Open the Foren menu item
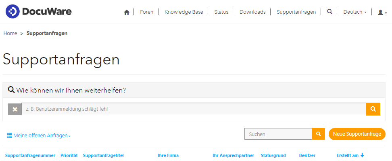The height and width of the screenshot is (161, 392). 146,12
